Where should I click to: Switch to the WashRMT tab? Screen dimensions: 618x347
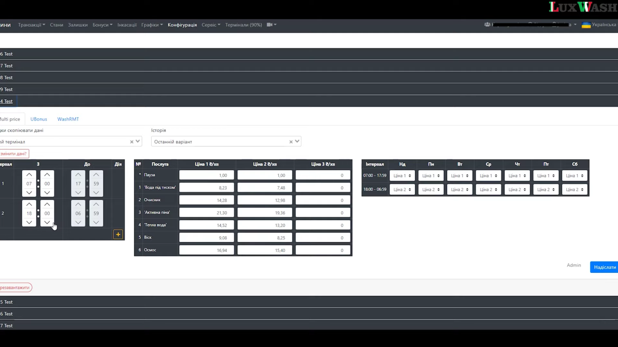point(68,119)
